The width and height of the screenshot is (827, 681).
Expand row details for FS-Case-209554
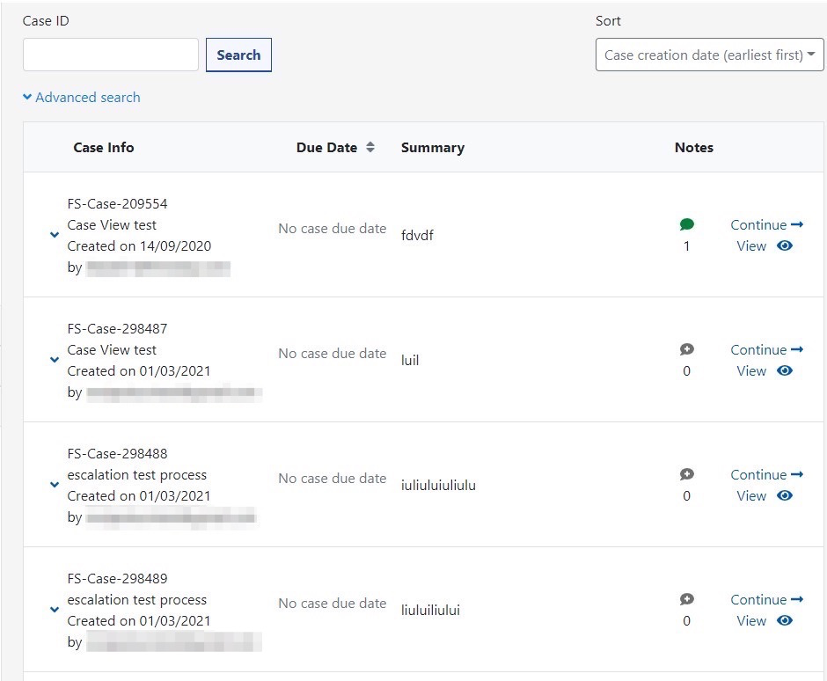pos(55,236)
